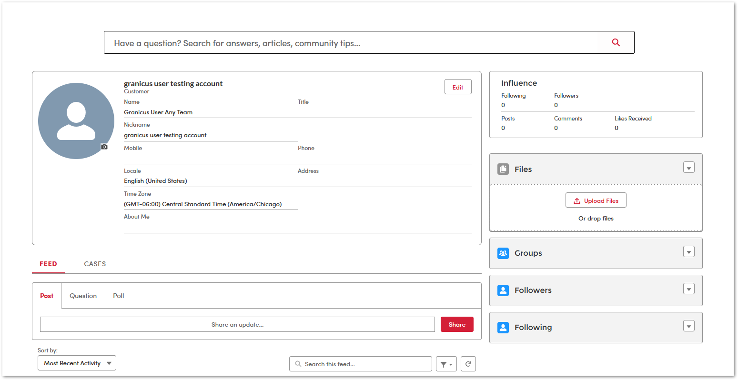This screenshot has height=380, width=738.
Task: Click the Edit profile button
Action: pyautogui.click(x=457, y=87)
